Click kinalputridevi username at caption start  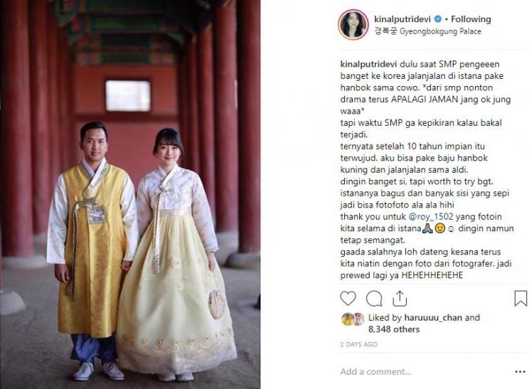click(369, 65)
